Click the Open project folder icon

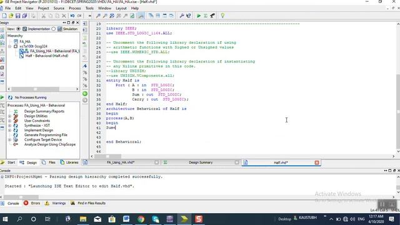[11, 16]
